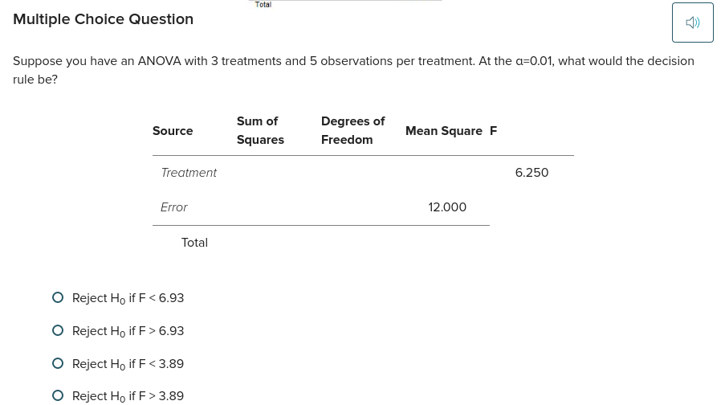The height and width of the screenshot is (405, 725).
Task: Click the ANOVA question paragraph text
Action: (353, 70)
